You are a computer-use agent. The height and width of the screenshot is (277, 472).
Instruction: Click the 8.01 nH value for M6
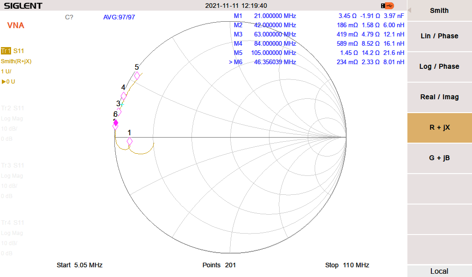pos(394,62)
